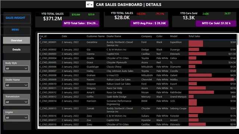
Task: Click customer name Amar'E
Action: coord(90,92)
